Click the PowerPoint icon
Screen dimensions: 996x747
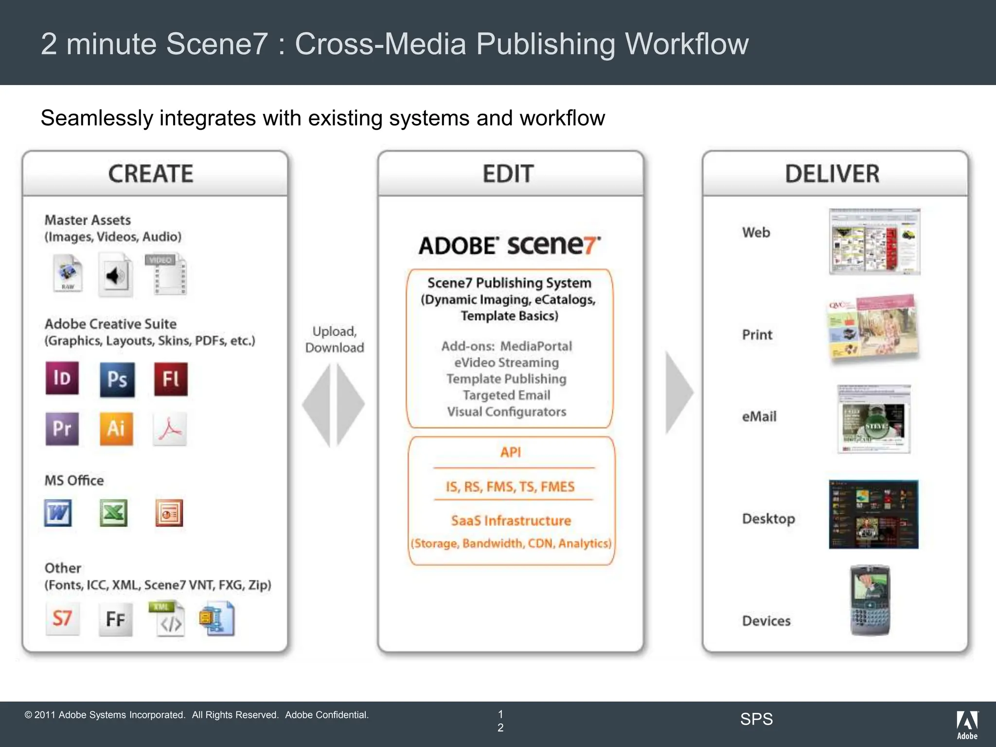(169, 513)
